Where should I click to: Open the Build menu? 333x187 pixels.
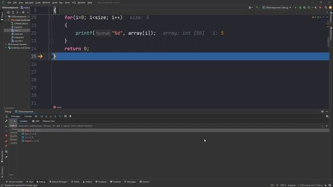click(55, 3)
